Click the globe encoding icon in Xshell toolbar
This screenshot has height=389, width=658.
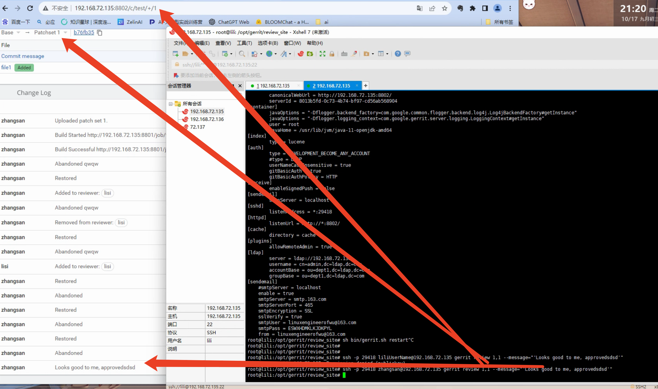point(269,54)
